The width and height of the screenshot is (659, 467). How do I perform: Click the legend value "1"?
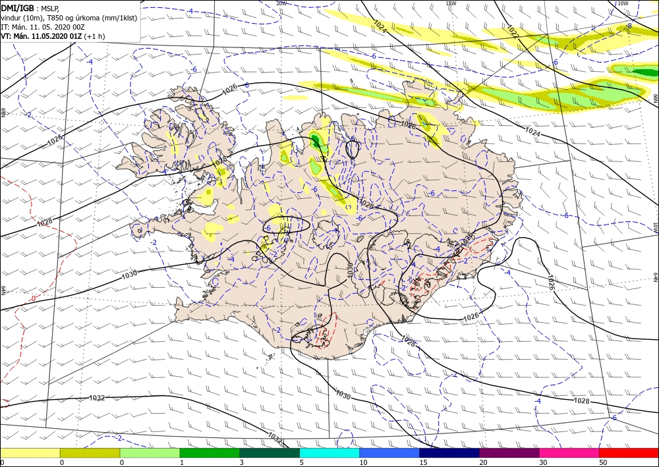click(x=182, y=462)
